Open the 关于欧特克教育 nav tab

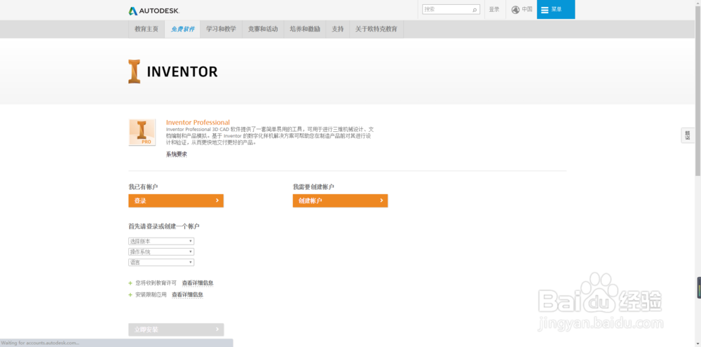(376, 29)
